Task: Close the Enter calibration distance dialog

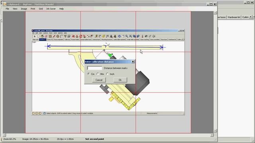Action: [133, 62]
